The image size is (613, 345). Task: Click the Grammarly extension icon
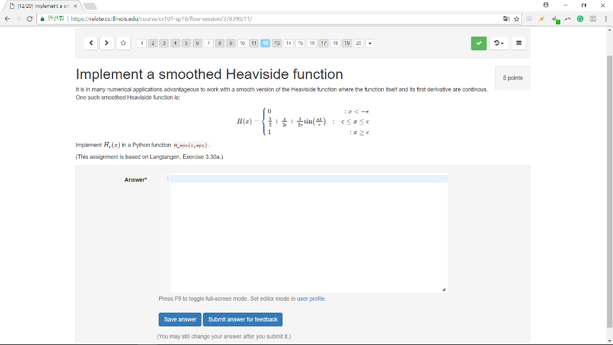coord(579,19)
